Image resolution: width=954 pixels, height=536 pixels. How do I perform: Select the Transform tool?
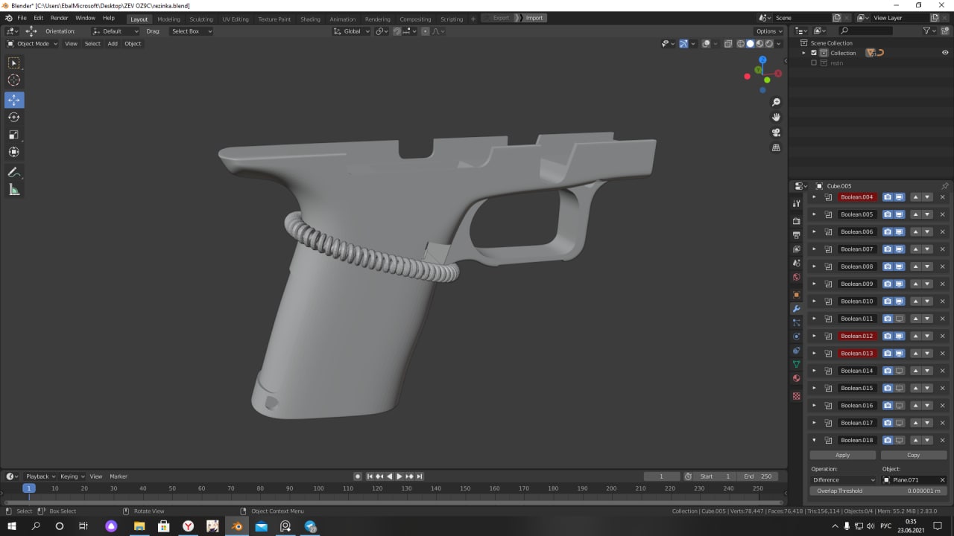(14, 152)
